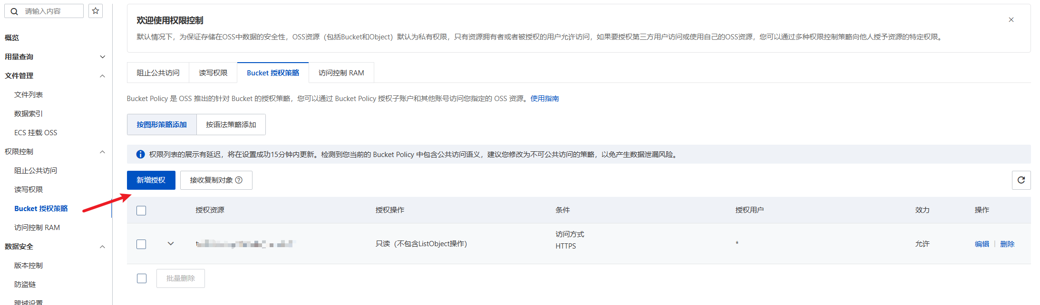Open 概览 in the sidebar

click(12, 38)
